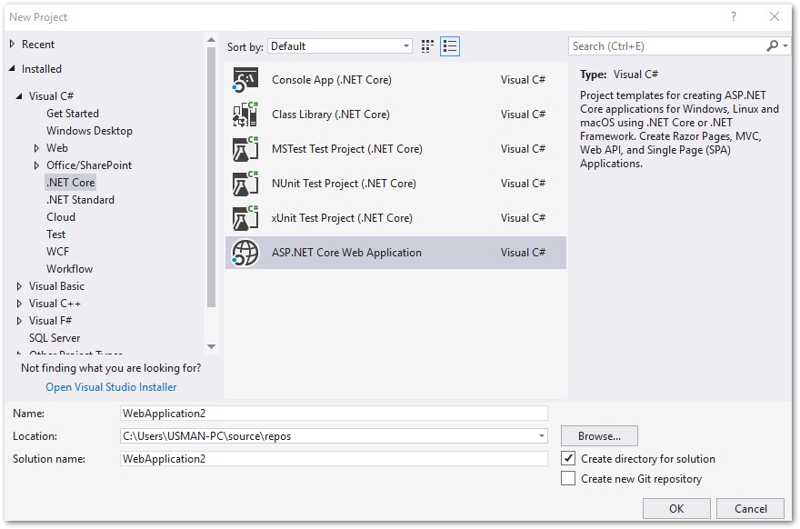Select the MSTest Test Project template icon
The width and height of the screenshot is (800, 529).
[242, 148]
